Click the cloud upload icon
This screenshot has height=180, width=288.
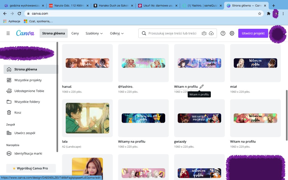pyautogui.click(x=211, y=33)
